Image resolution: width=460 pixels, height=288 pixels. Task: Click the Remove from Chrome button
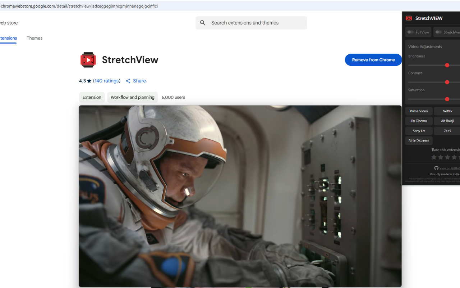point(373,60)
